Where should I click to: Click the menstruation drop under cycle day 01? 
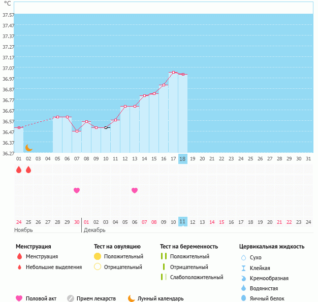click(19, 170)
